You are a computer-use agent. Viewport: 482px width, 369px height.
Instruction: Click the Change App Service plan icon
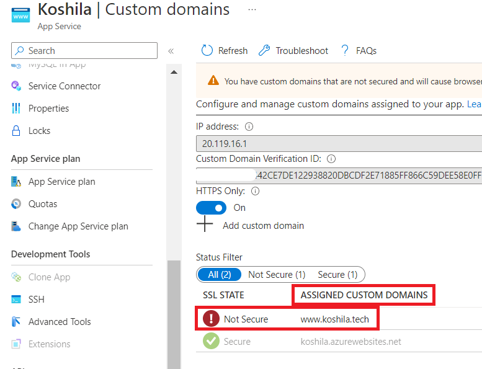16,226
